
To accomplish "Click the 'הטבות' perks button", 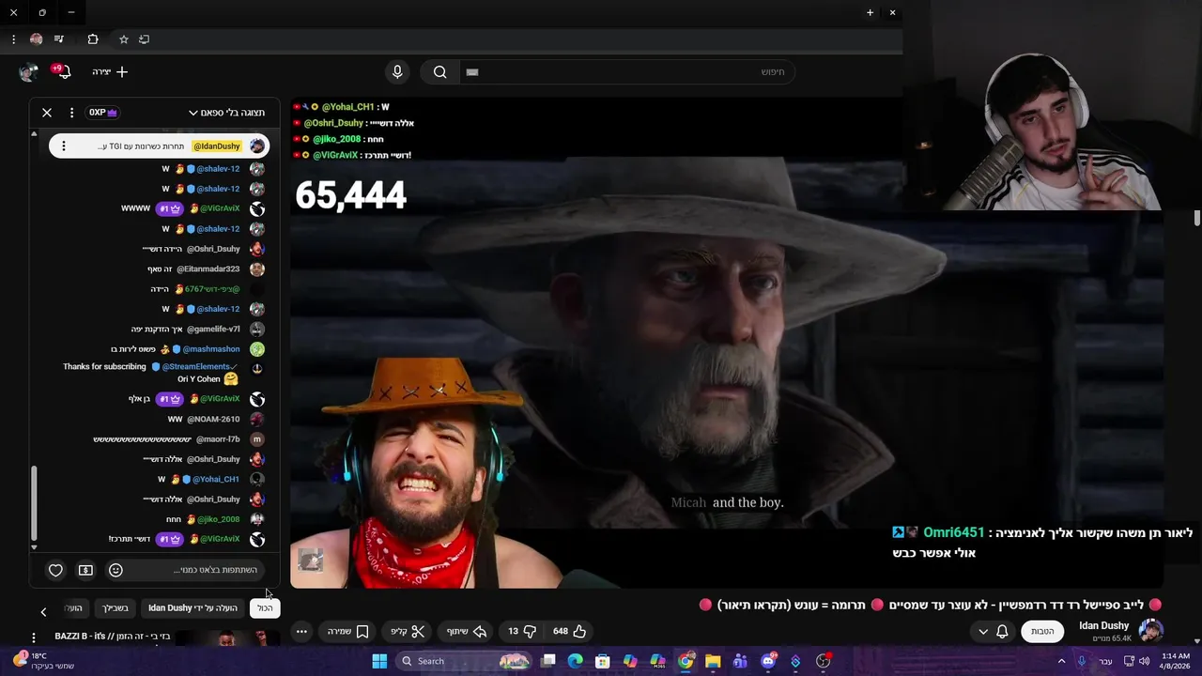I will click(1042, 631).
